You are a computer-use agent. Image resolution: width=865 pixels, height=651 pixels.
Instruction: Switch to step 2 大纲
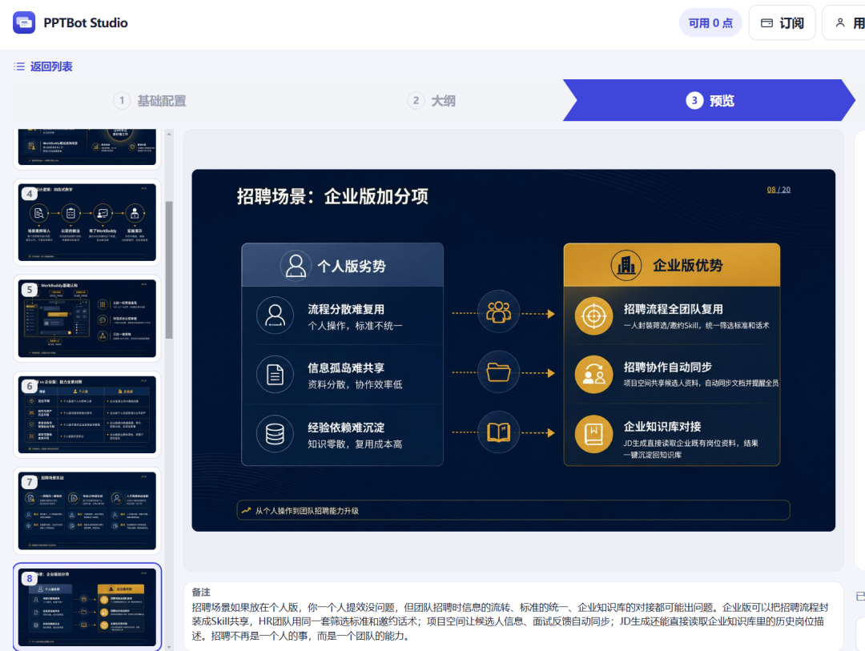click(431, 100)
